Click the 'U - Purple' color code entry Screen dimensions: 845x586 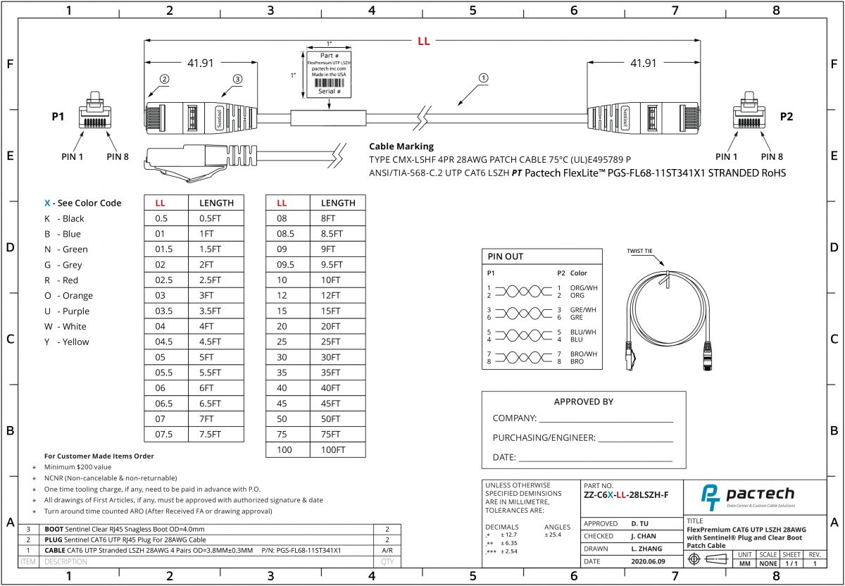(68, 311)
